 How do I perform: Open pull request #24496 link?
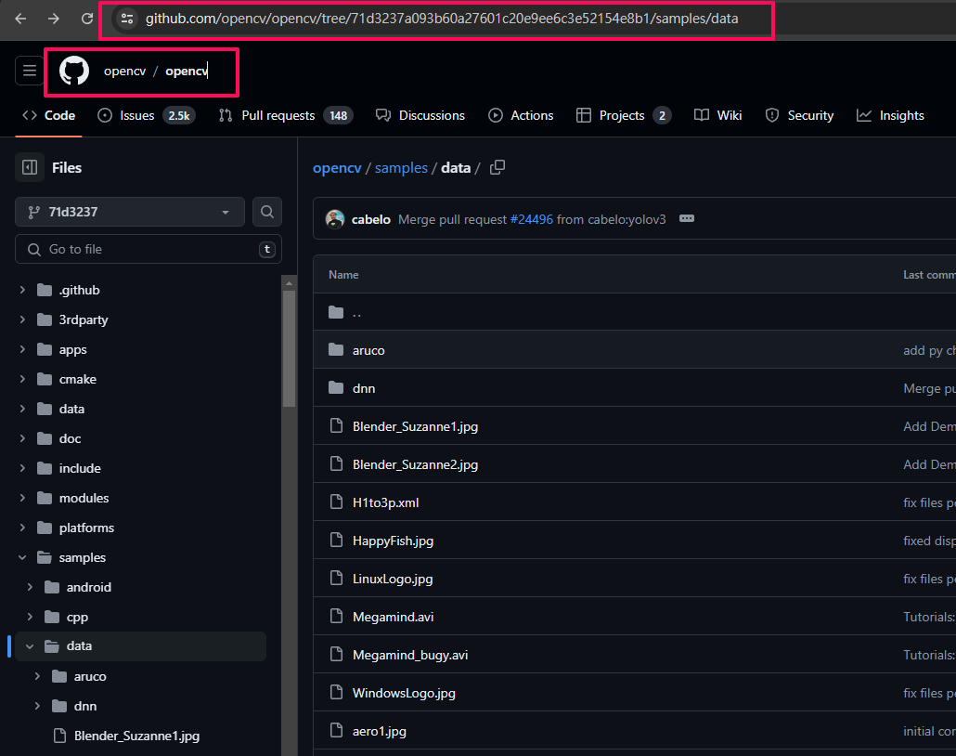(x=531, y=219)
